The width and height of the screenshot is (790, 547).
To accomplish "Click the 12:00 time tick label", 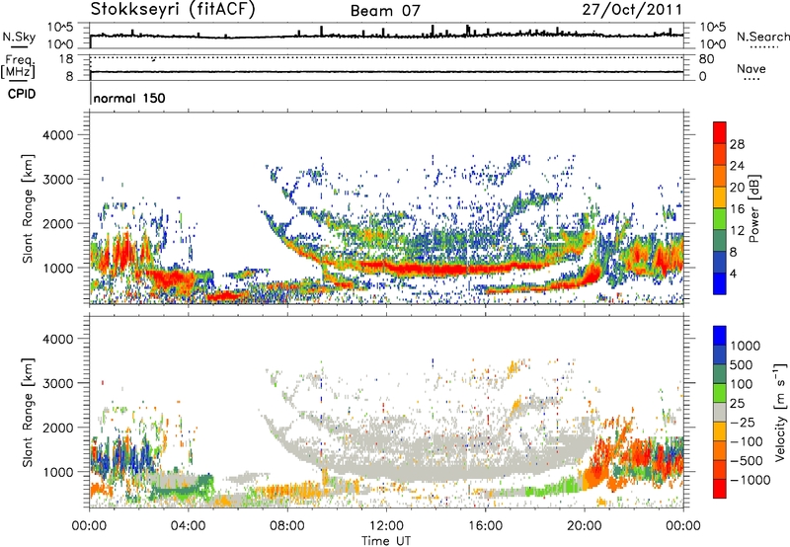I will 386,526.
